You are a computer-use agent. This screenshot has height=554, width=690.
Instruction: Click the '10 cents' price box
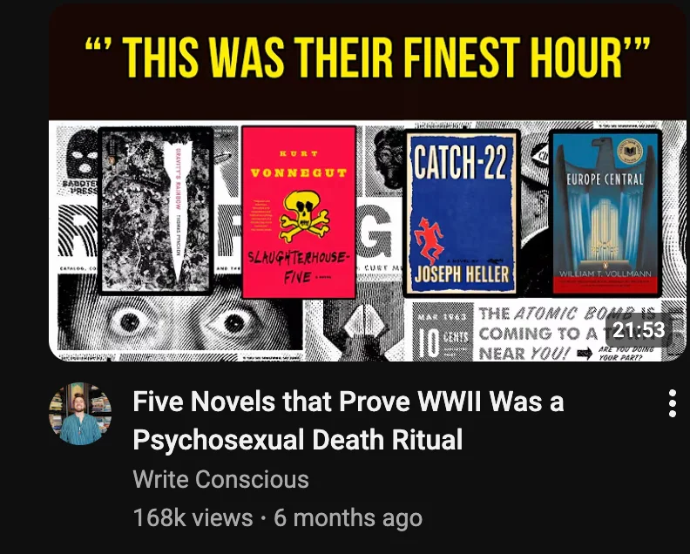(x=442, y=341)
